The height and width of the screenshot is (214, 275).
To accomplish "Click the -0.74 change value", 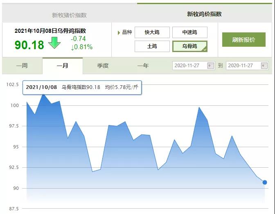I will point(78,39).
